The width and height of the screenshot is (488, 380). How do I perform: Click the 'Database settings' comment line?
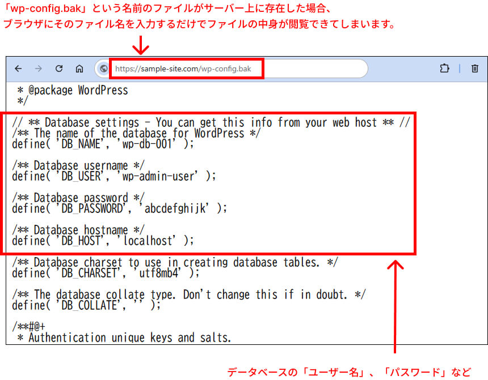point(211,123)
